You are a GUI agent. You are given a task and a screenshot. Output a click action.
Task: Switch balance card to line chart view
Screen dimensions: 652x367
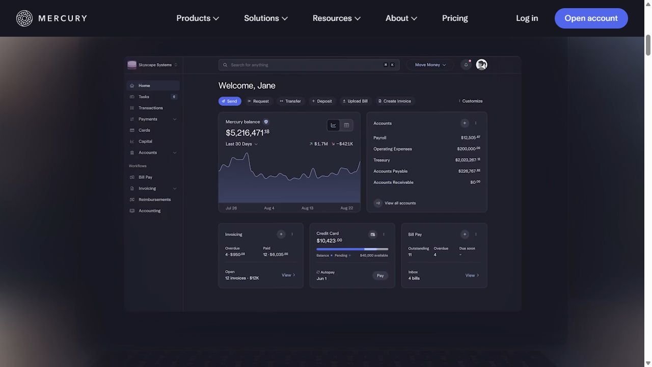[334, 125]
